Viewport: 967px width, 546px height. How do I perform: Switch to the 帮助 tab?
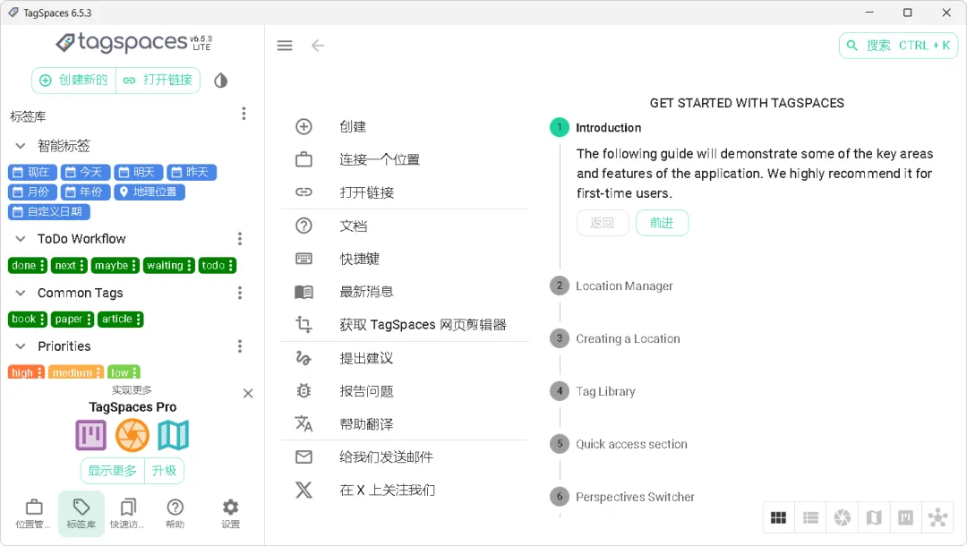point(175,514)
